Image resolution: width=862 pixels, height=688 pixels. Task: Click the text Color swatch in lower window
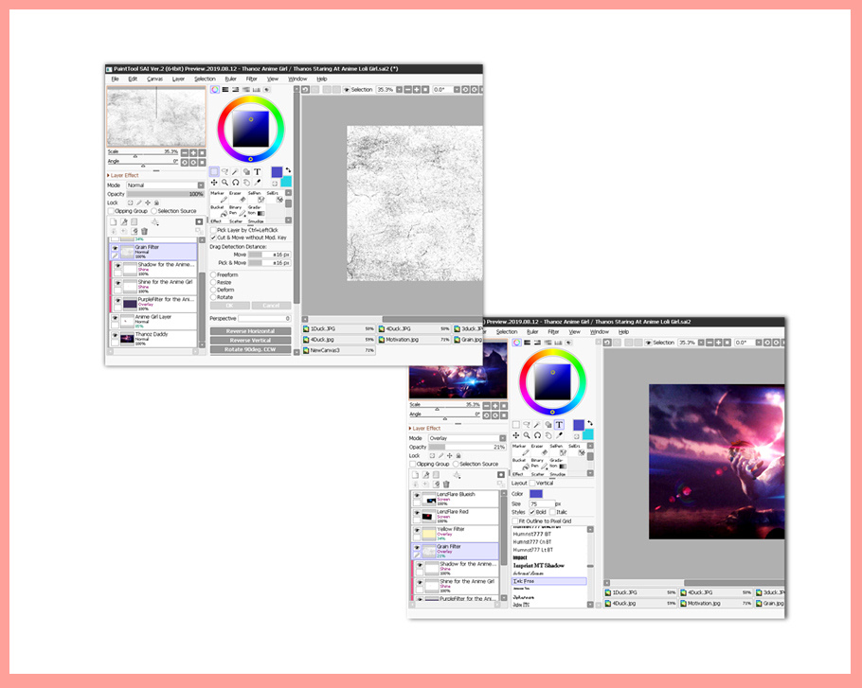[x=535, y=494]
